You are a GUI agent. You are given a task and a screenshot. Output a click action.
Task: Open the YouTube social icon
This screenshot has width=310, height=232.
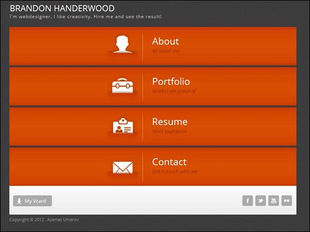(x=273, y=201)
